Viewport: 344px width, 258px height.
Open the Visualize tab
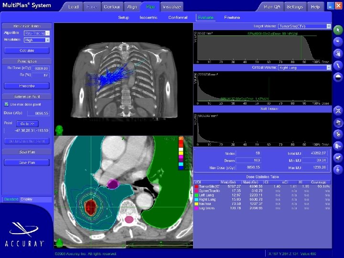pos(172,7)
